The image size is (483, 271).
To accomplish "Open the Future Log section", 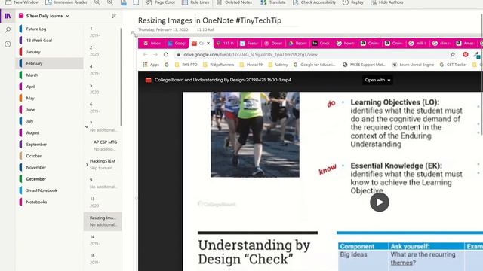I will click(x=49, y=29).
